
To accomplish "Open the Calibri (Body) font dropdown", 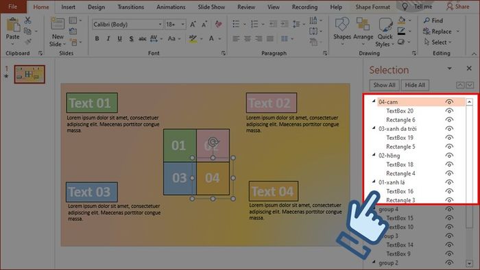I will tap(160, 24).
